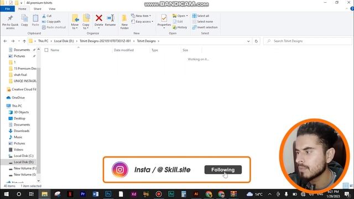Screen dimensions: 354x199
Task: Select the Cut command
Action: click(x=47, y=16)
